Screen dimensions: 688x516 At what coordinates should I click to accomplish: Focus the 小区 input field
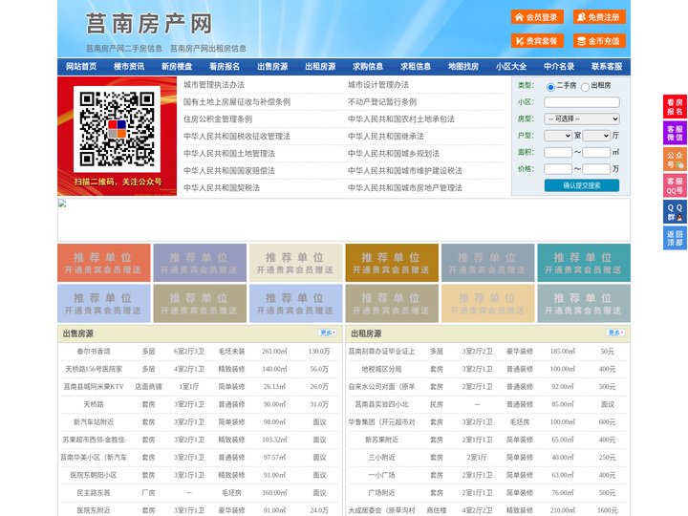[x=582, y=102]
